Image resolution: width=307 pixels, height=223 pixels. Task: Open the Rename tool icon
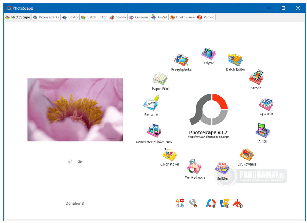pos(151,103)
